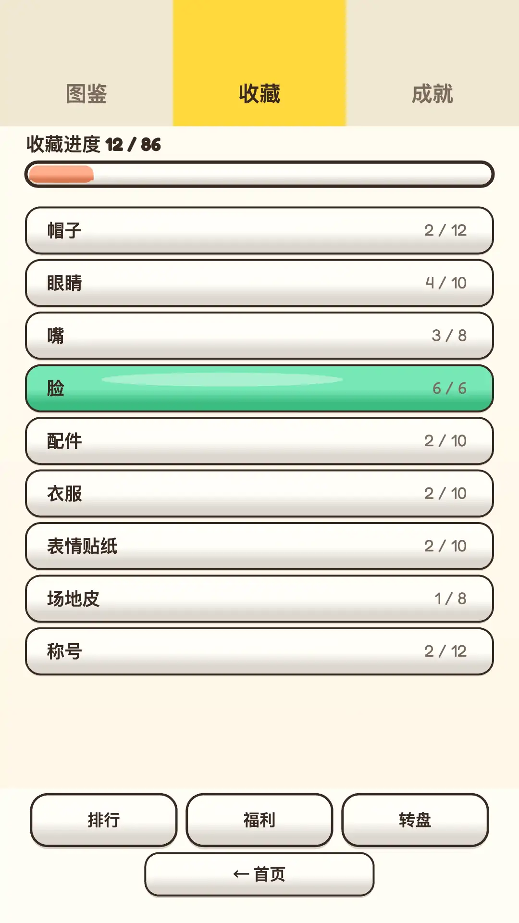Expand the 眼睛 collection row
This screenshot has height=923, width=519.
259,283
